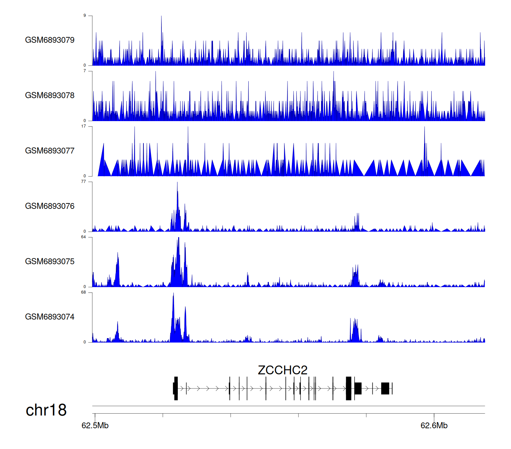511x449 pixels.
Task: Select the GSM6893074 track name
Action: (50, 317)
